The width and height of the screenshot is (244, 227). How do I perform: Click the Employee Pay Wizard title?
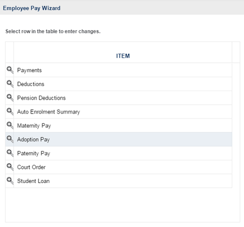(x=32, y=8)
